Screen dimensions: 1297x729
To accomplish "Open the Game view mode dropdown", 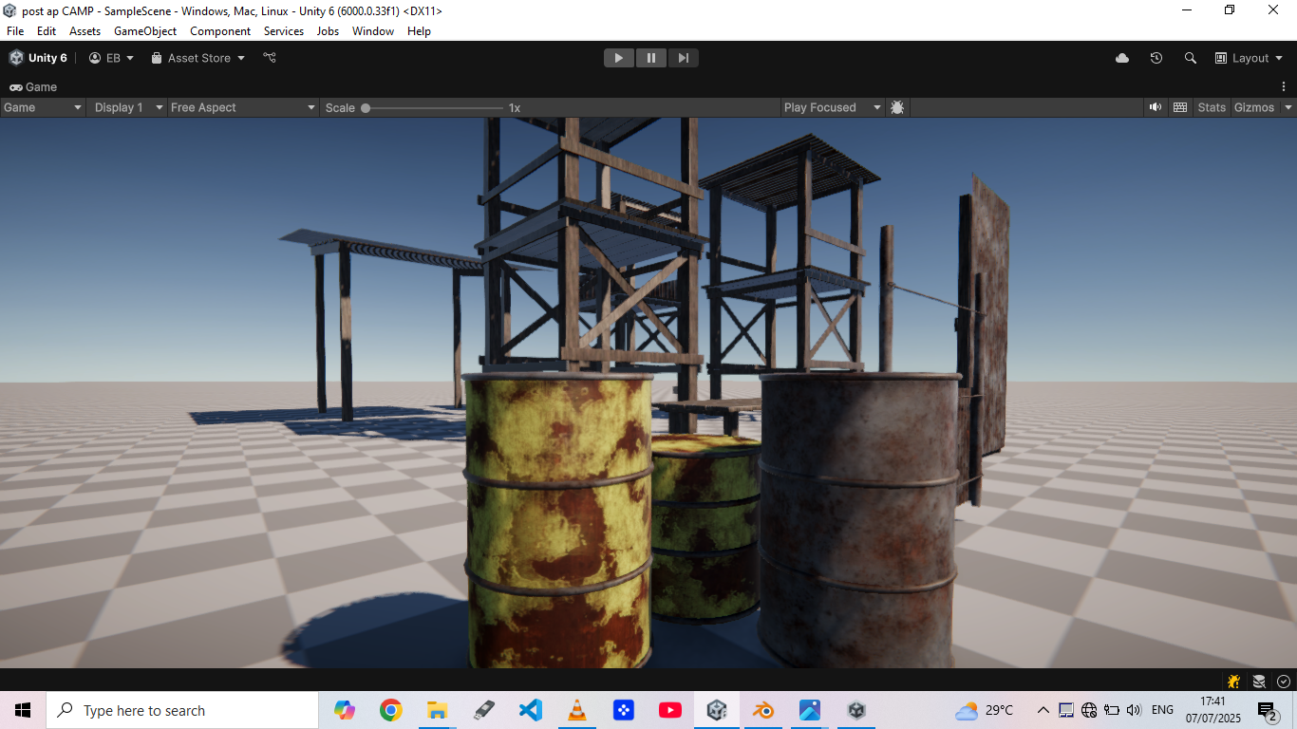I will tap(43, 107).
